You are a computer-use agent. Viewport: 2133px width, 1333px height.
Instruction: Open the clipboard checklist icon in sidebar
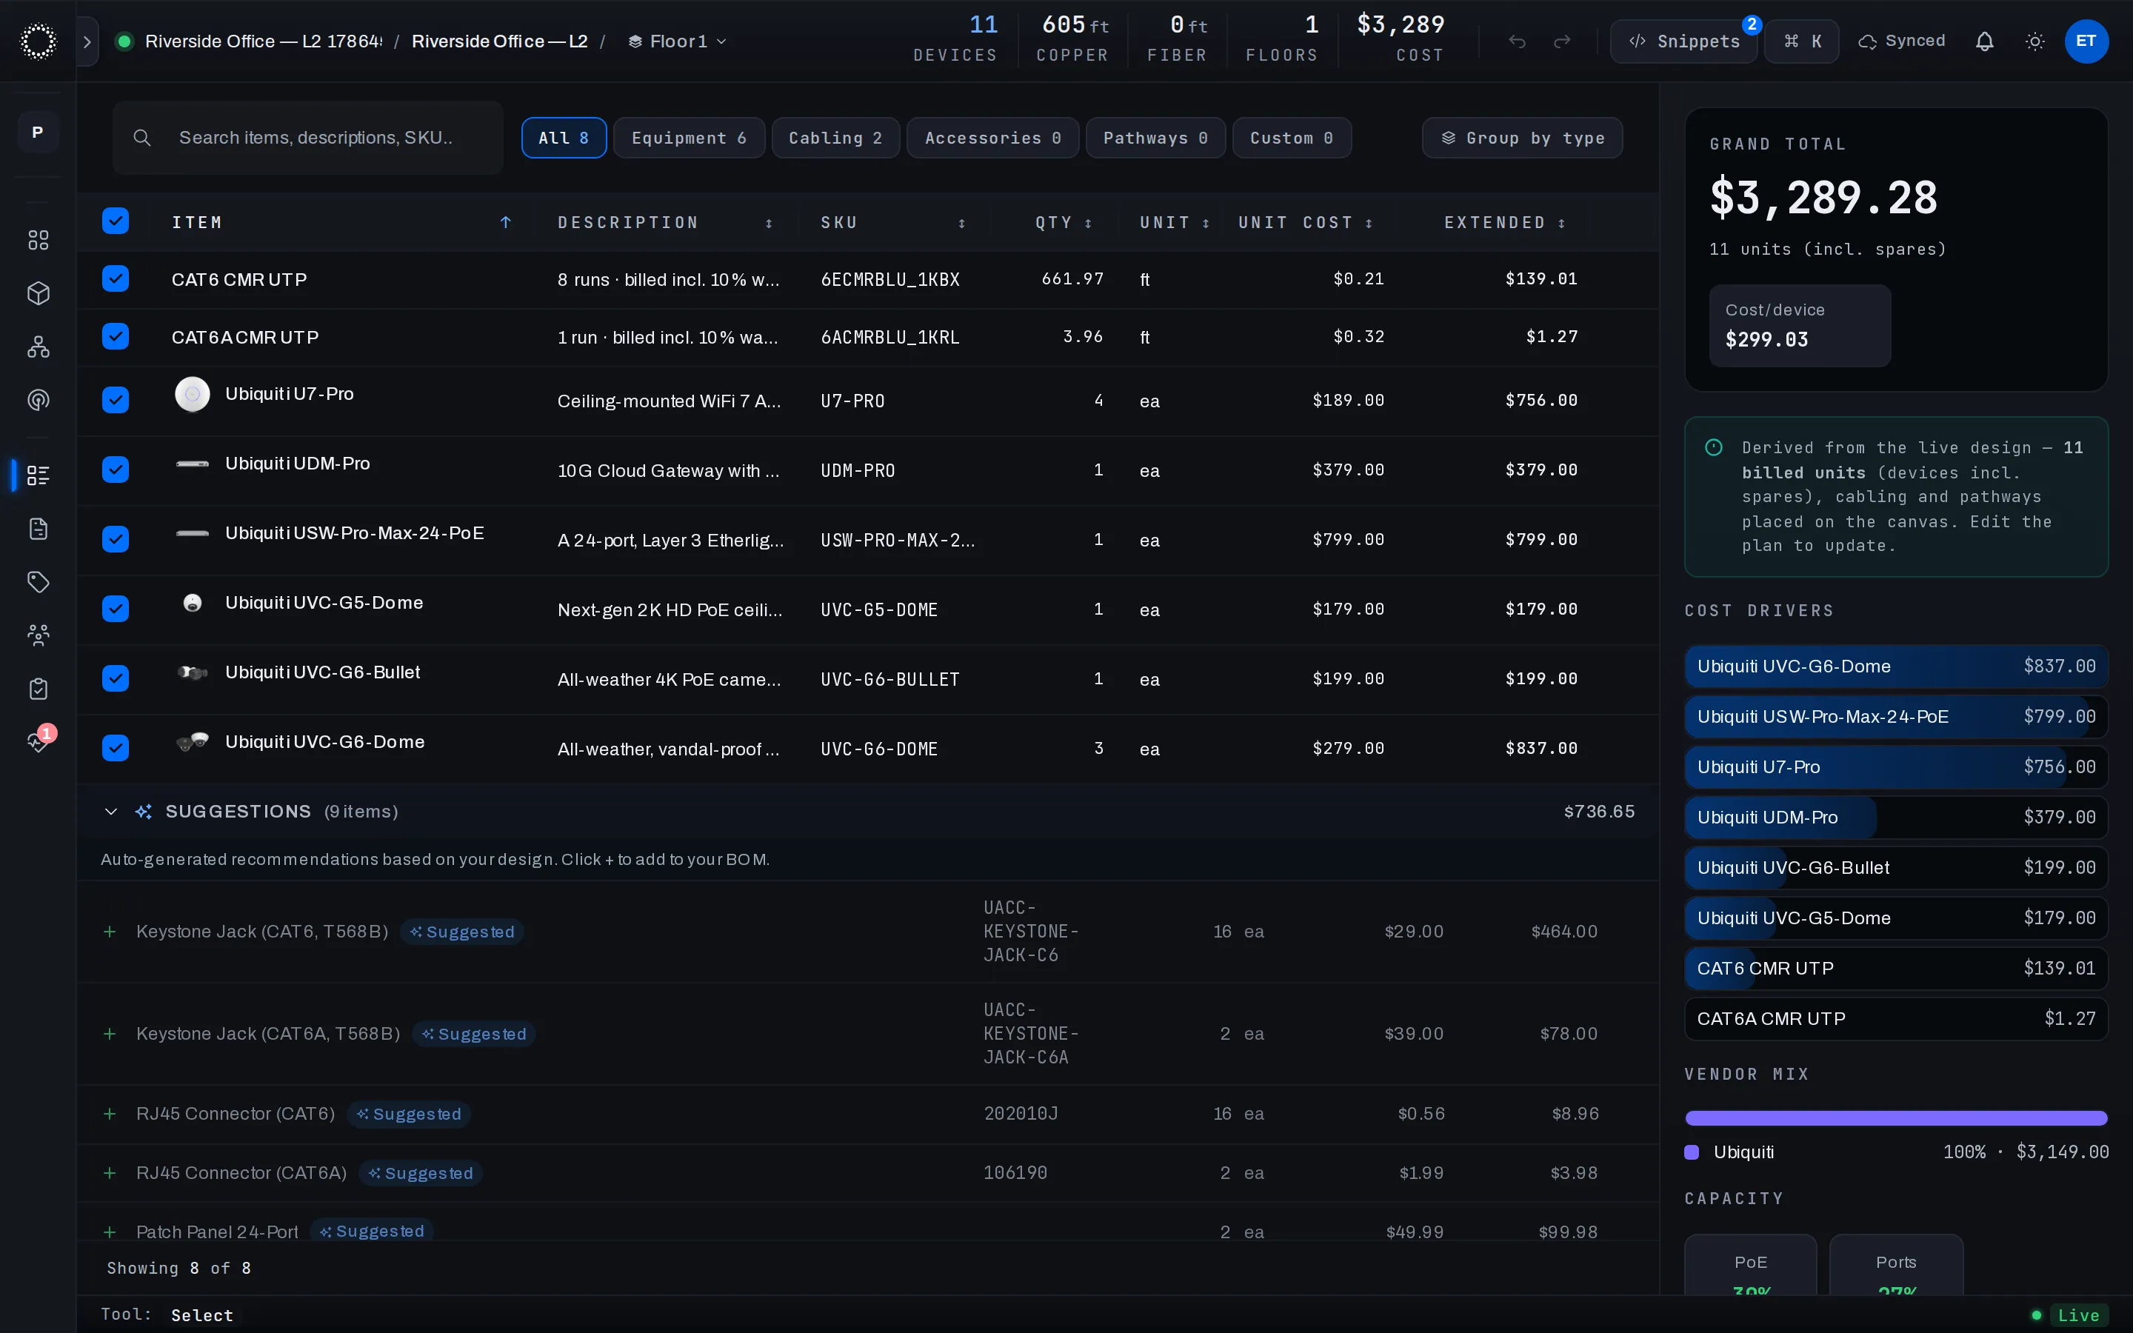[x=38, y=689]
